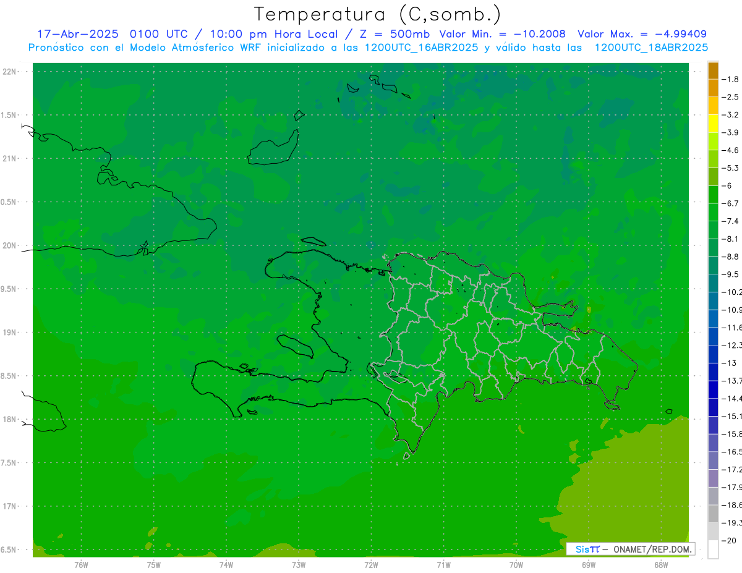Pick the color swatch between -1.8 and -2.5
742x573 pixels.
pos(713,88)
